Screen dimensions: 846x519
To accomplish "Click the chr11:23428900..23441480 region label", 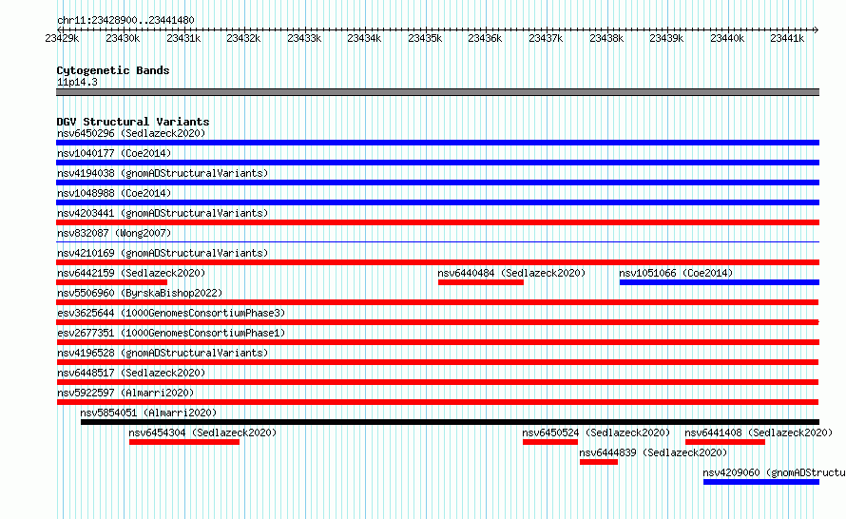I will coord(125,20).
